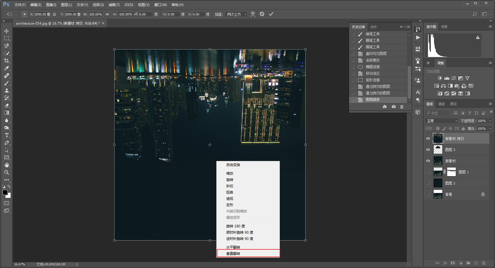Viewport: 495px width, 268px height.
Task: Select 名称更改 history state
Action: click(378, 60)
